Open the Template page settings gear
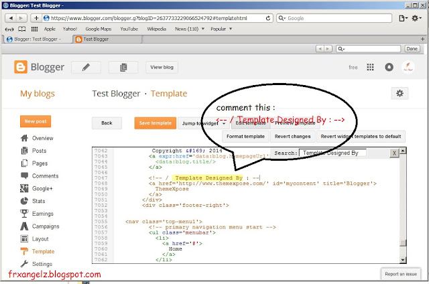The image size is (429, 284). pyautogui.click(x=400, y=94)
